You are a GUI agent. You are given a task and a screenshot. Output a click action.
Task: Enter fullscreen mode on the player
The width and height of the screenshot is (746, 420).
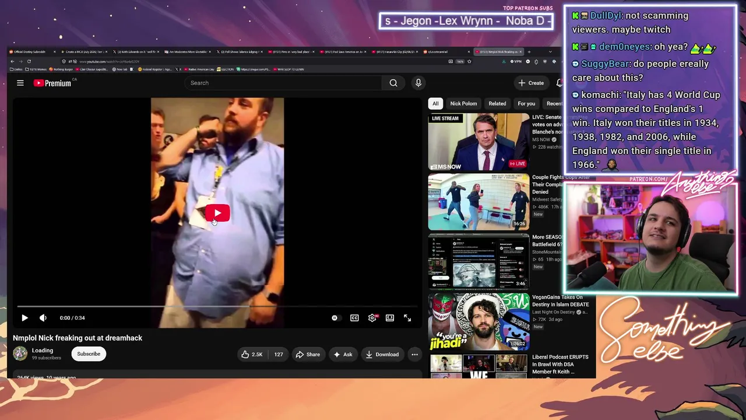(407, 318)
